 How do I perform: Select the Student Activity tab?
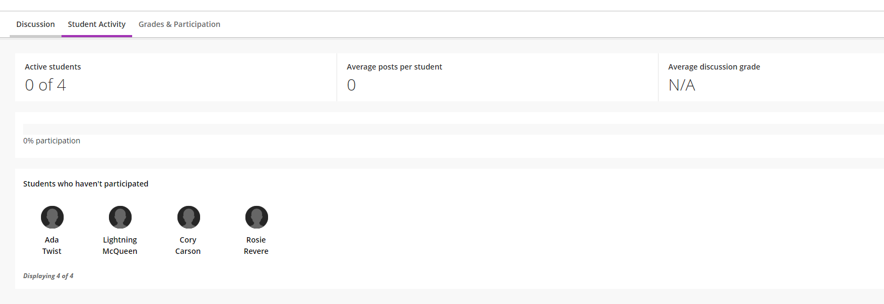pyautogui.click(x=97, y=24)
